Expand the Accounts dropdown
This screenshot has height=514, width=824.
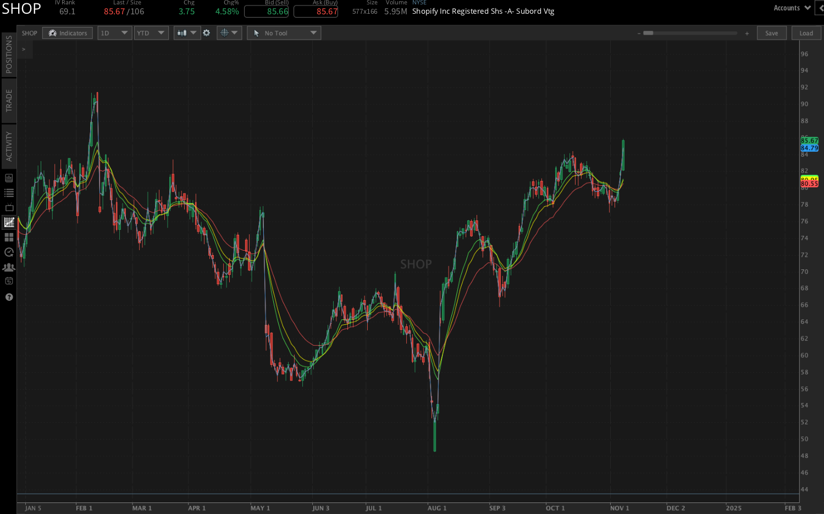click(x=792, y=8)
